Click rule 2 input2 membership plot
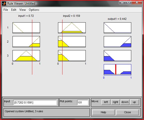144x120 pixels. [72, 42]
